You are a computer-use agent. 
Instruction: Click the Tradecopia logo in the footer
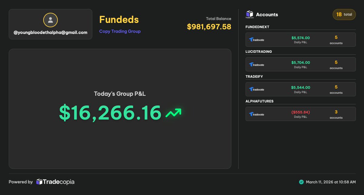coord(55,182)
